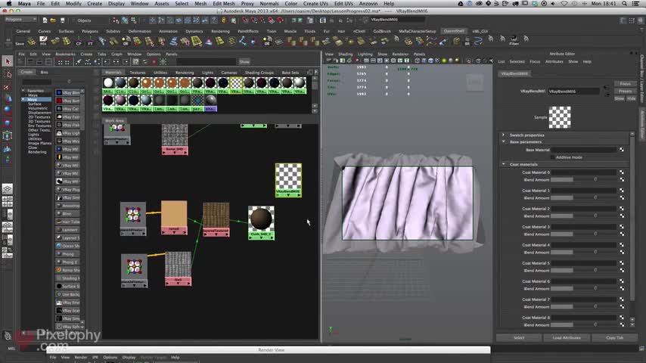Open Hypershade Graph menu
Screen dimensions: 646x363
(x=116, y=54)
